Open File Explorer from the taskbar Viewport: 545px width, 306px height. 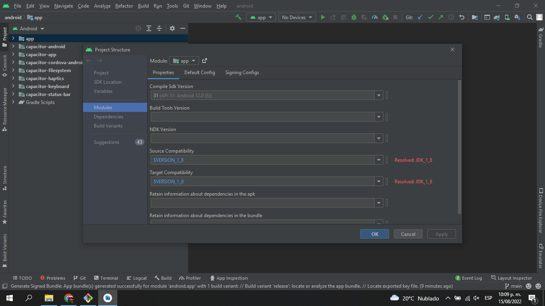(x=49, y=298)
